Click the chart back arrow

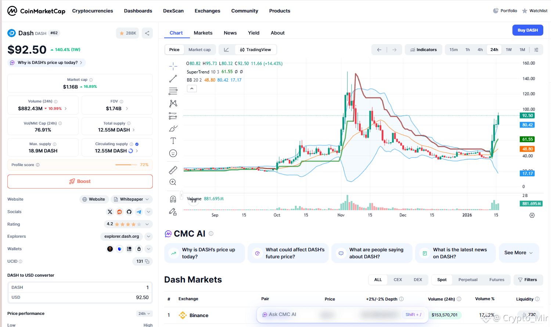[379, 50]
